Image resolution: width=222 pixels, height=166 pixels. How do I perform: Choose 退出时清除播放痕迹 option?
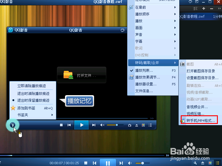(x=33, y=93)
